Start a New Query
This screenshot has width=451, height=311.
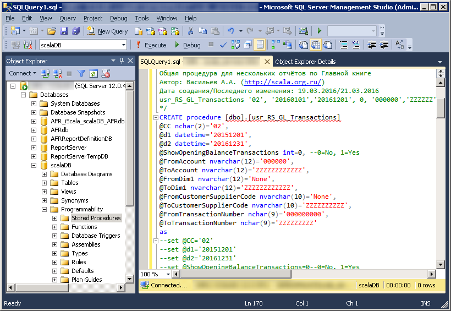click(108, 31)
